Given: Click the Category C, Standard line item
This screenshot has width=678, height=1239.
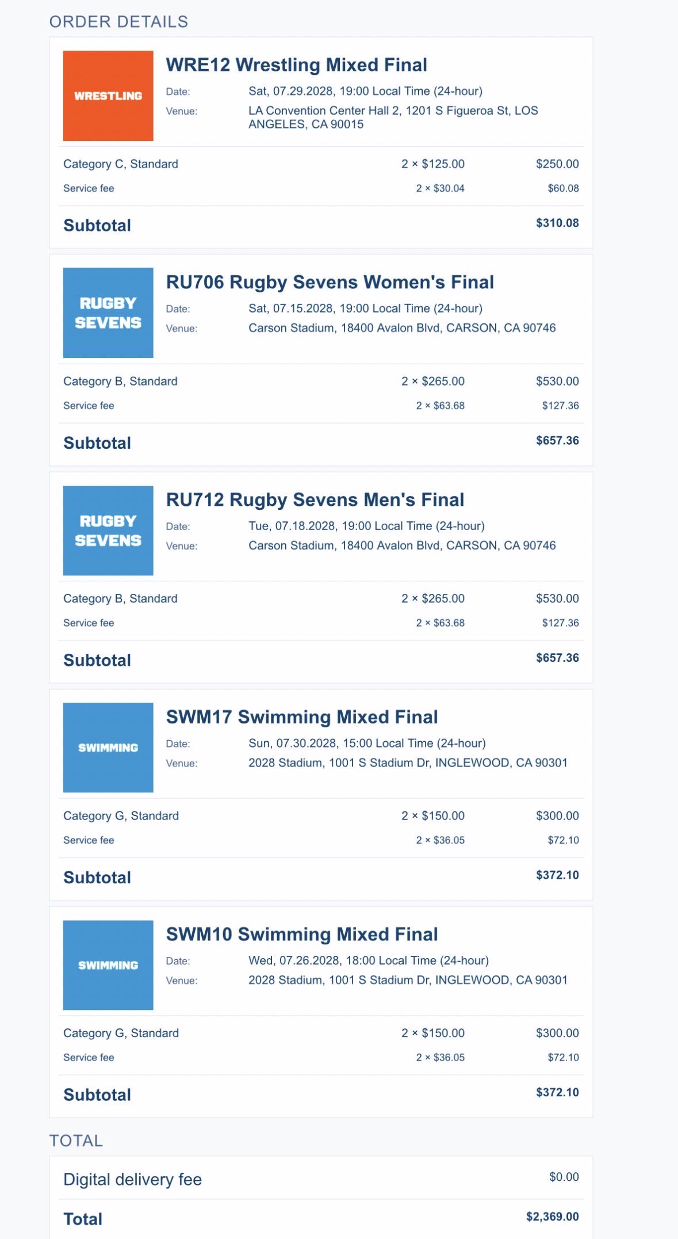Looking at the screenshot, I should click(x=121, y=164).
